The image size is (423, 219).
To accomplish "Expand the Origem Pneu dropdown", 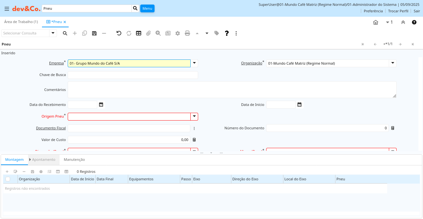I will pyautogui.click(x=194, y=117).
